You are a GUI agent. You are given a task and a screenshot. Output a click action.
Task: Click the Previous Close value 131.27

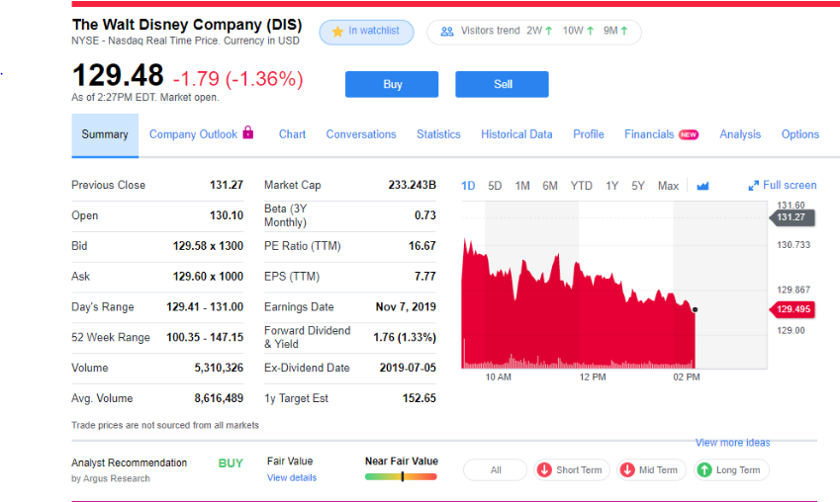(x=226, y=185)
